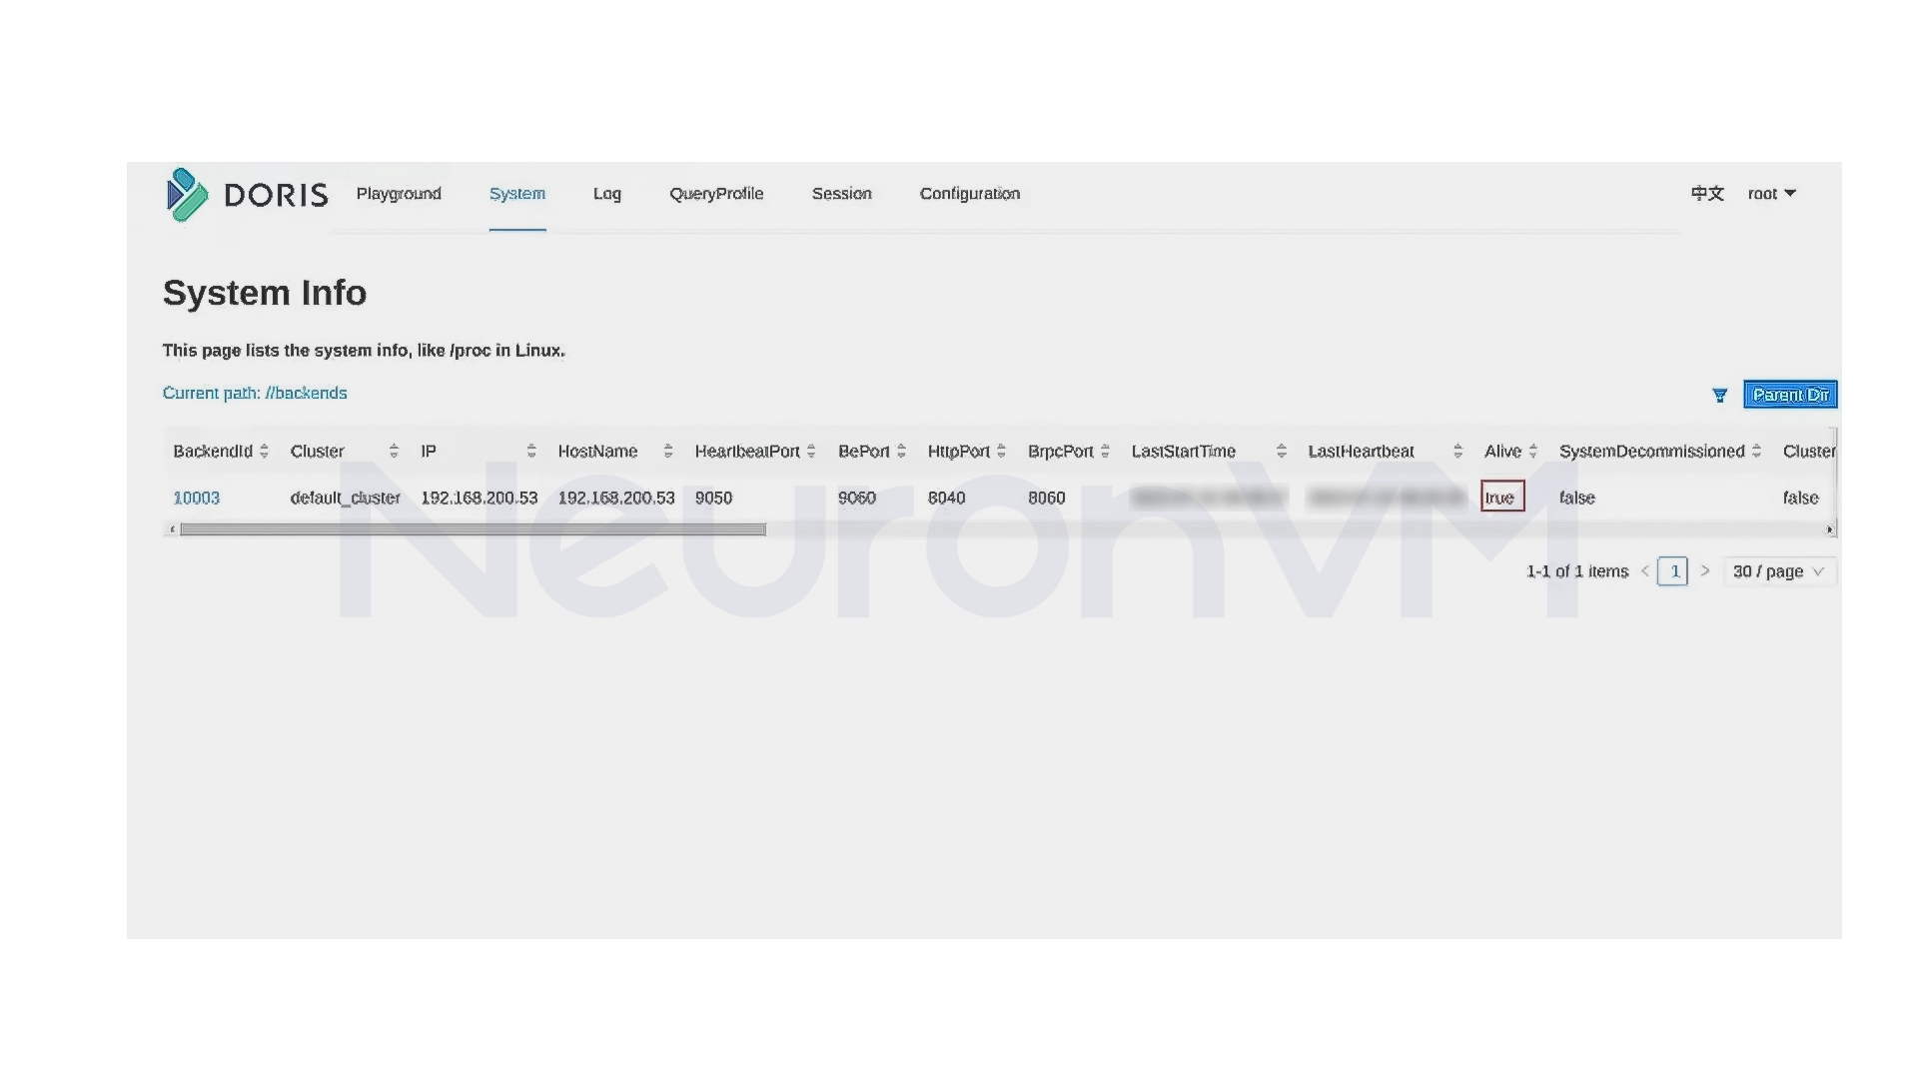
Task: Click the sort arrows beside LastHeartbeat
Action: pyautogui.click(x=1457, y=452)
